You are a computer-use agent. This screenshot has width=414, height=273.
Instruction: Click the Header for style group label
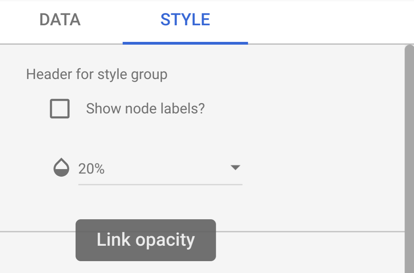tap(96, 74)
